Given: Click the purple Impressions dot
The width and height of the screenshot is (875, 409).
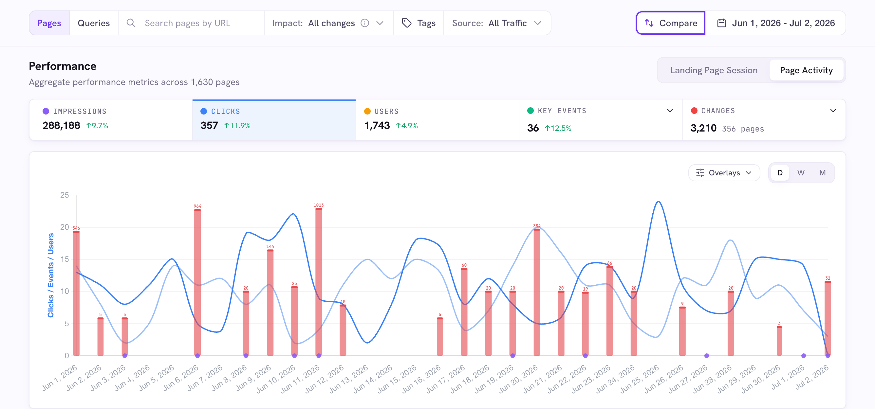Looking at the screenshot, I should tap(46, 111).
